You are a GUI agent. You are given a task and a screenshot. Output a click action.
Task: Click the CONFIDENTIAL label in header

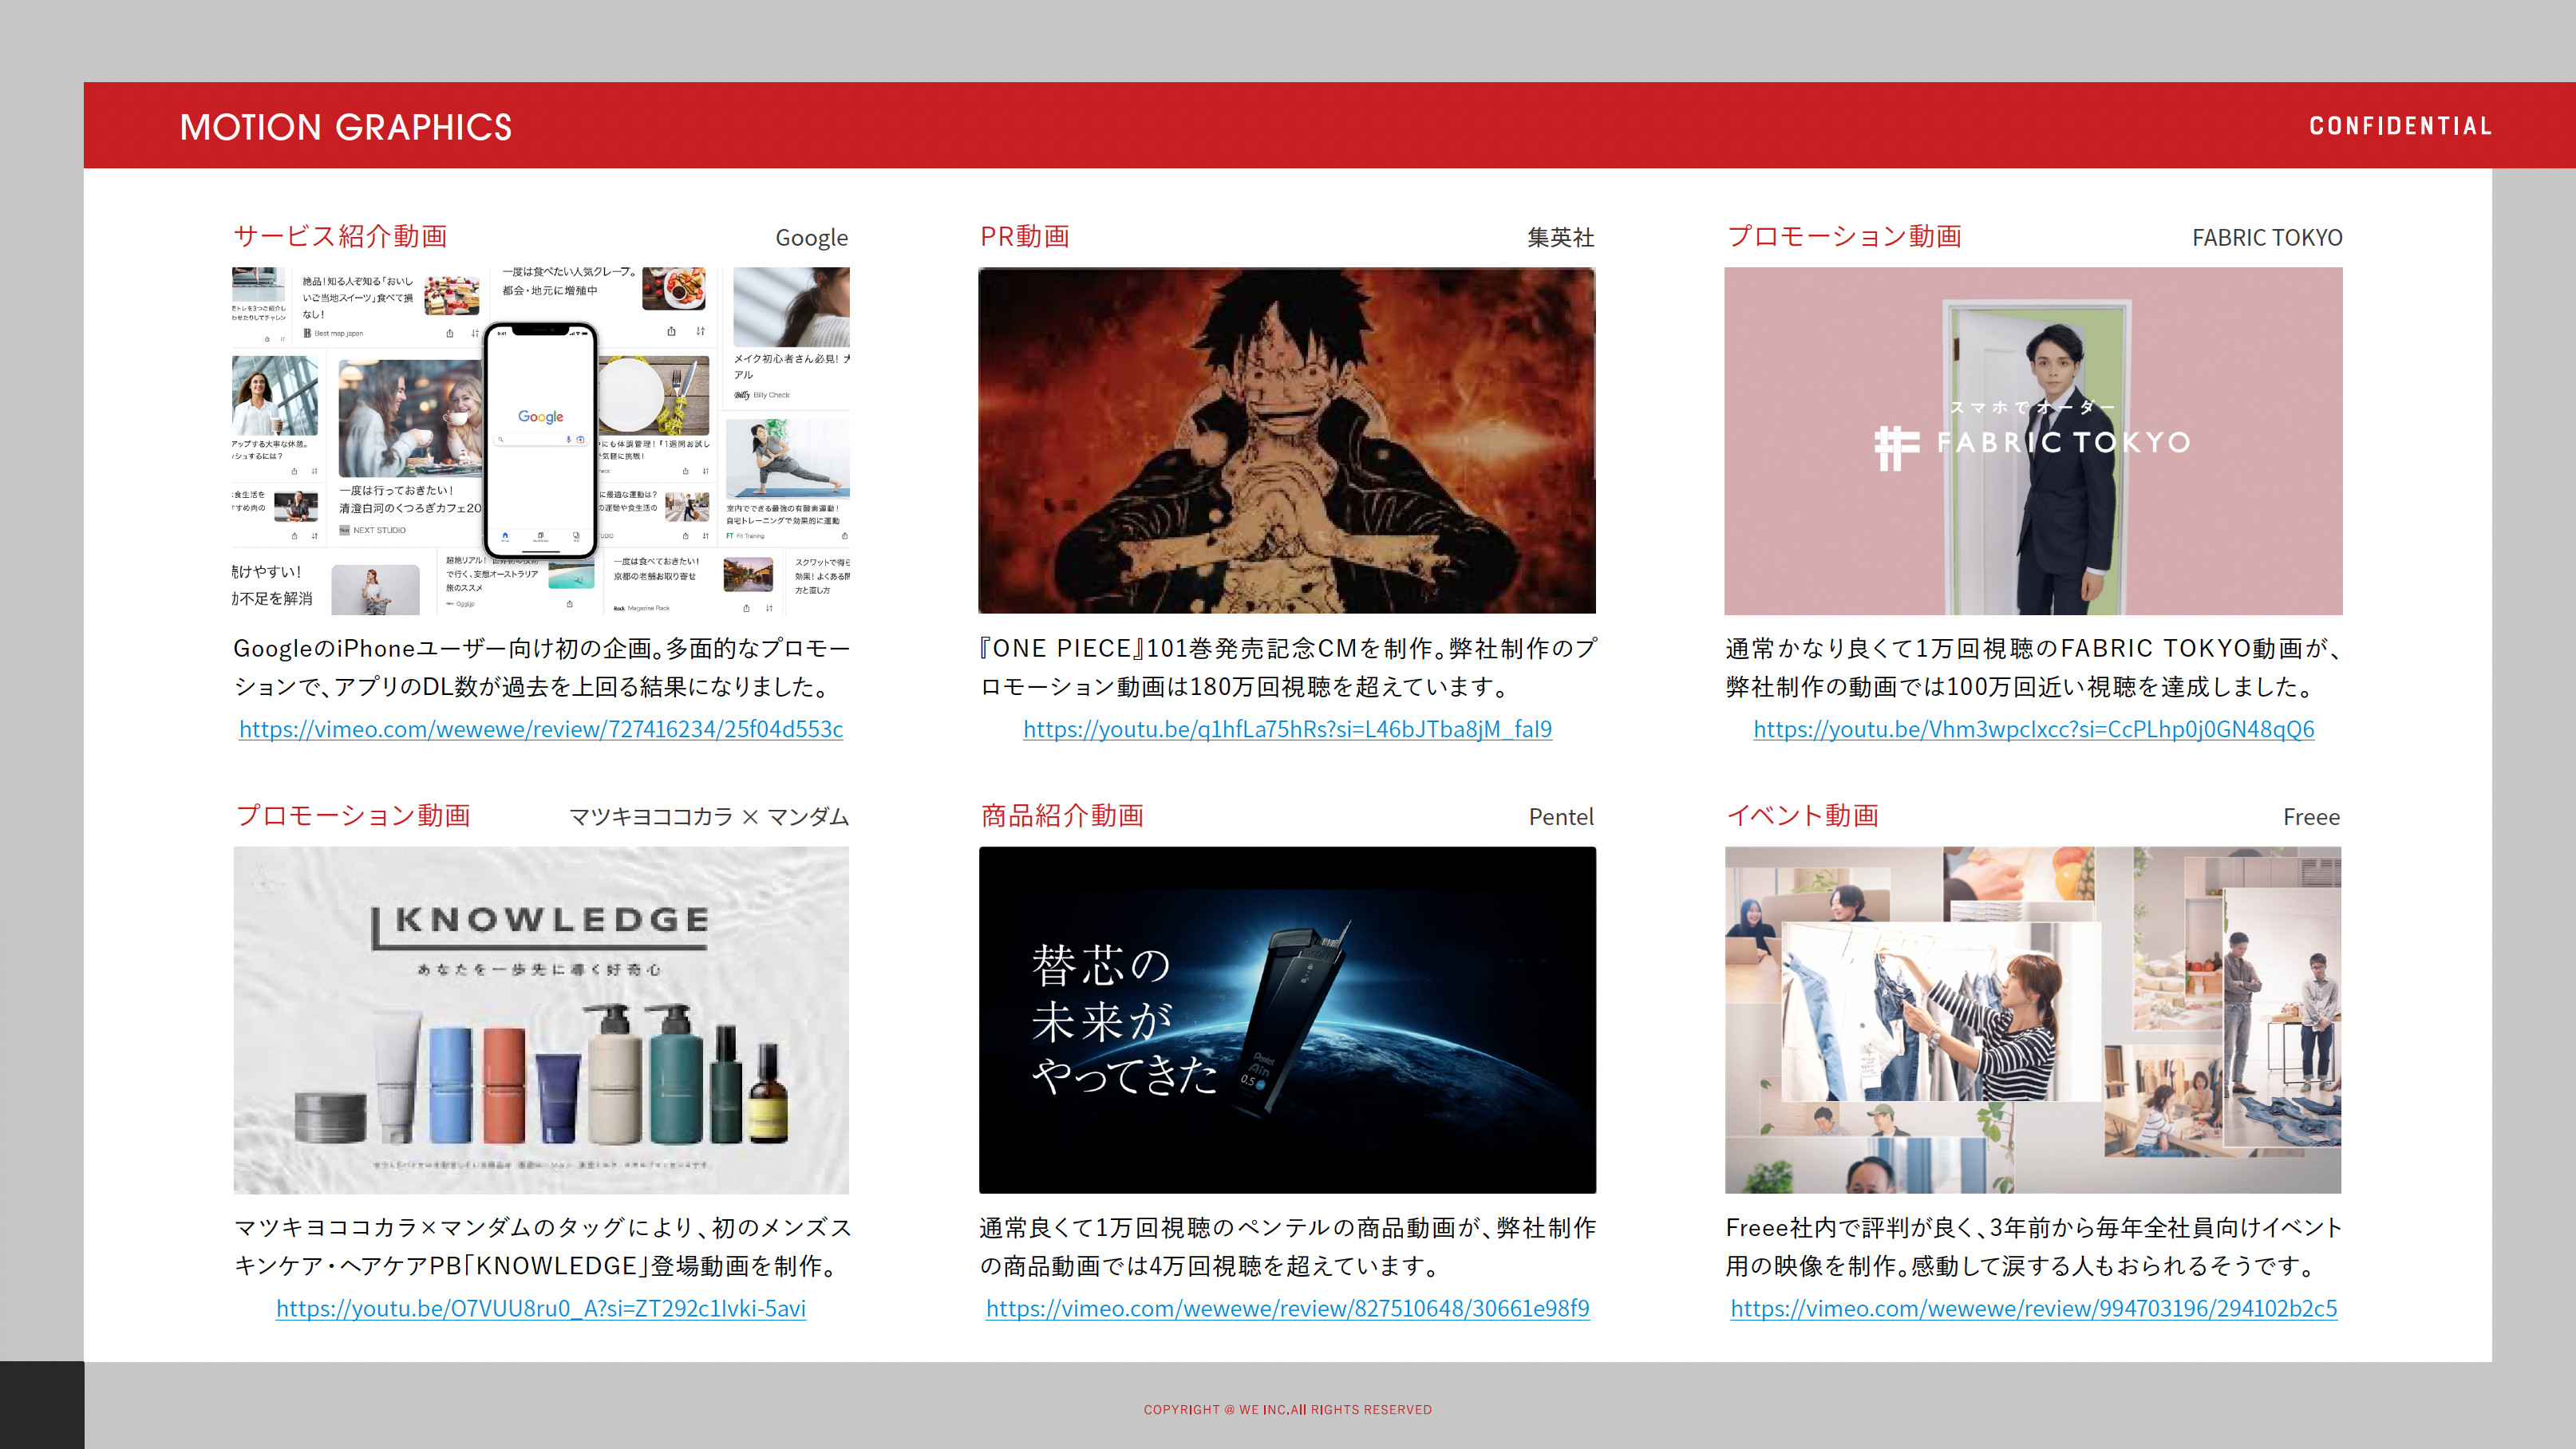(2400, 126)
